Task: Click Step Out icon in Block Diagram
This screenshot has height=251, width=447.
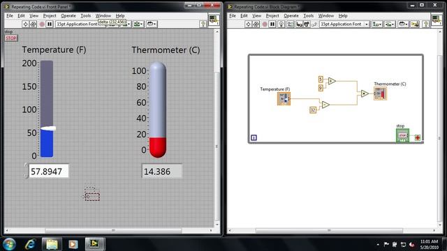Action: click(x=314, y=24)
